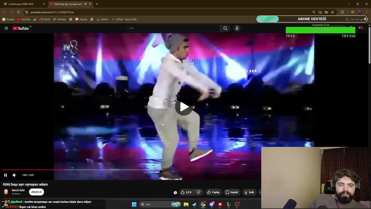Like the video (2,9 B)

[186, 192]
